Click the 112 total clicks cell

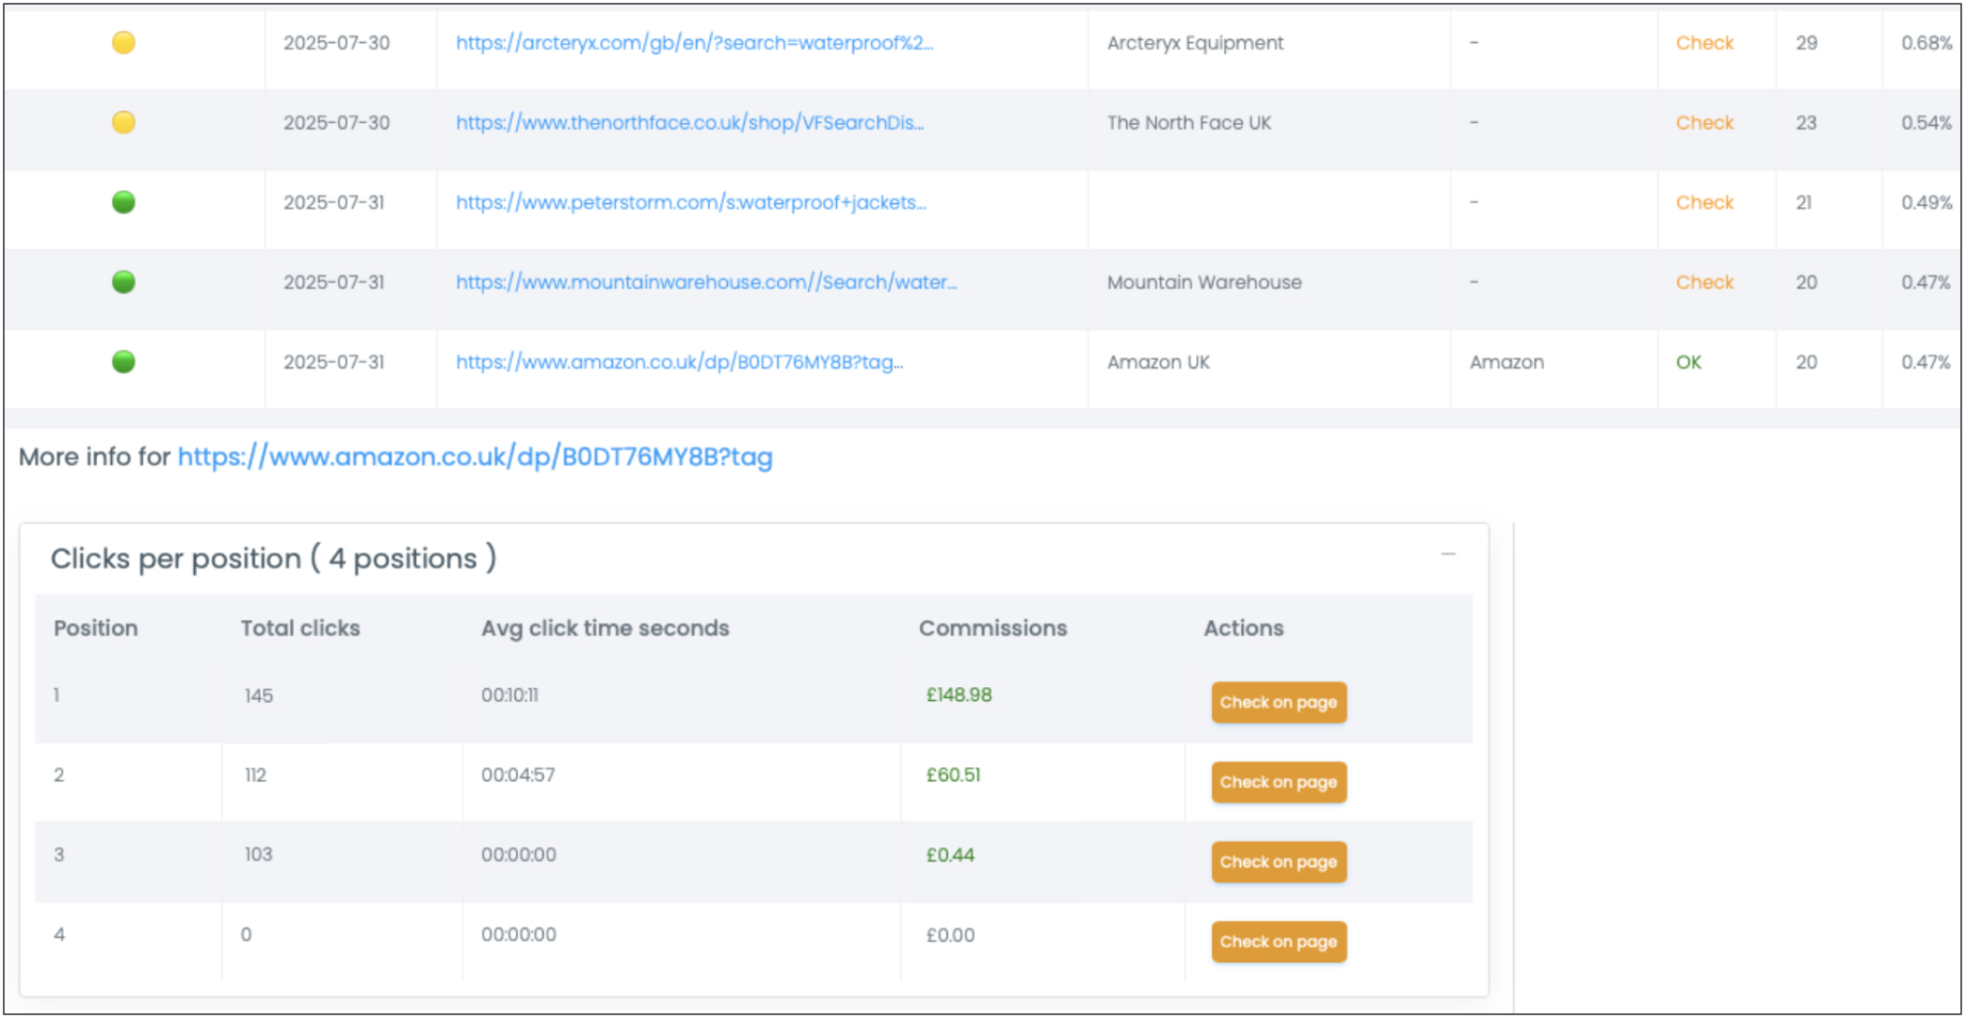(x=255, y=776)
